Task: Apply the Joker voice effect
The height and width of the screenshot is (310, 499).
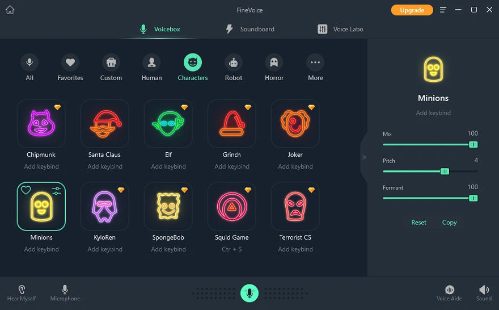Action: coord(295,124)
